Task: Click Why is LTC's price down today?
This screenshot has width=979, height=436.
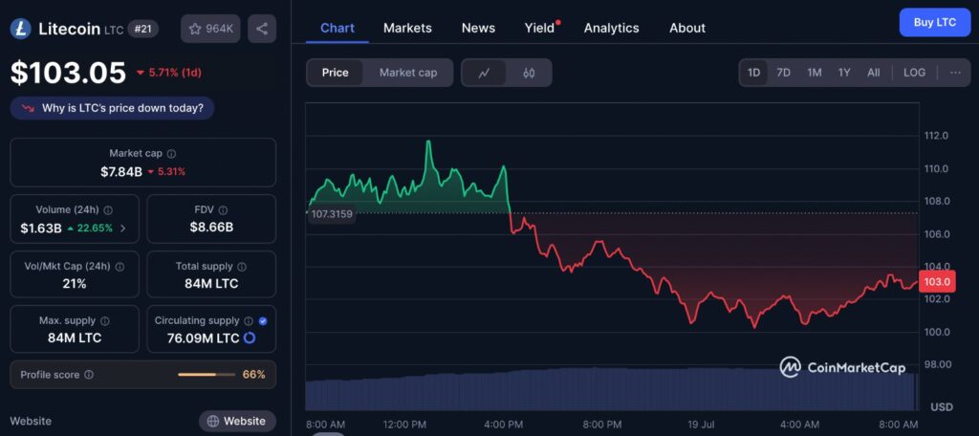Action: tap(113, 108)
